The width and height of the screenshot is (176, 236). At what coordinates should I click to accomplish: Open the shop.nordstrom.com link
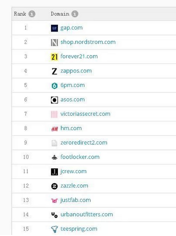(x=88, y=42)
